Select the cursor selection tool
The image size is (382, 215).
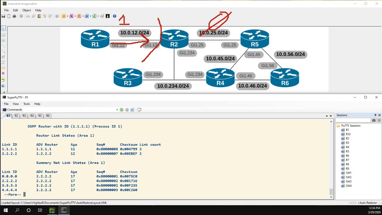(x=3, y=28)
